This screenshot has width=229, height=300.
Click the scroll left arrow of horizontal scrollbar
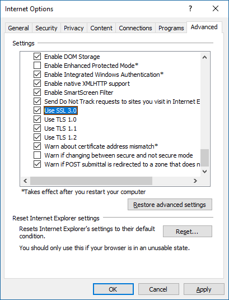coord(25,181)
